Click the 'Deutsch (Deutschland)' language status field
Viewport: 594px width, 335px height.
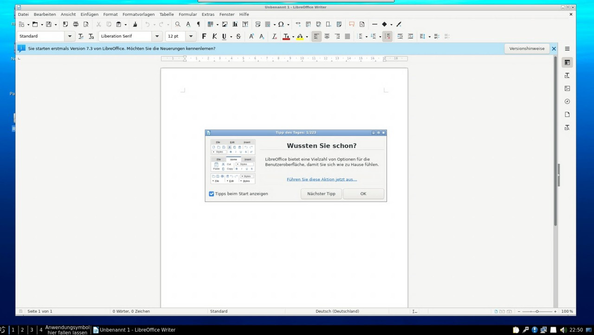tap(337, 311)
